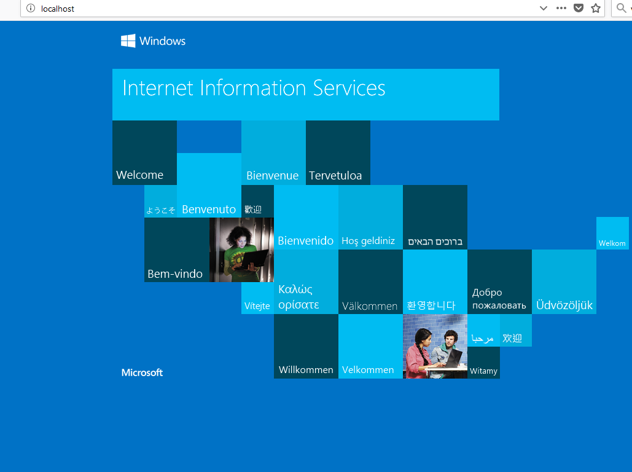Click the Greek Καλώς ορίσατε tile
The width and height of the screenshot is (632, 472).
306,281
